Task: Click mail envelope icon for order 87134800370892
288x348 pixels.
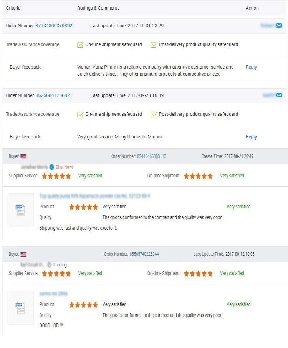Action: (279, 25)
